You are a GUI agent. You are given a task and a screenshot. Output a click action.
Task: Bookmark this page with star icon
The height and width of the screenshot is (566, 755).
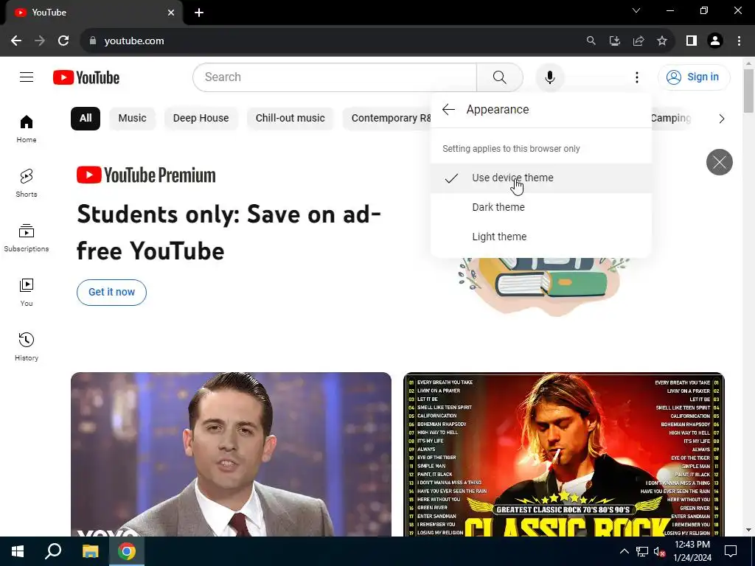(662, 41)
